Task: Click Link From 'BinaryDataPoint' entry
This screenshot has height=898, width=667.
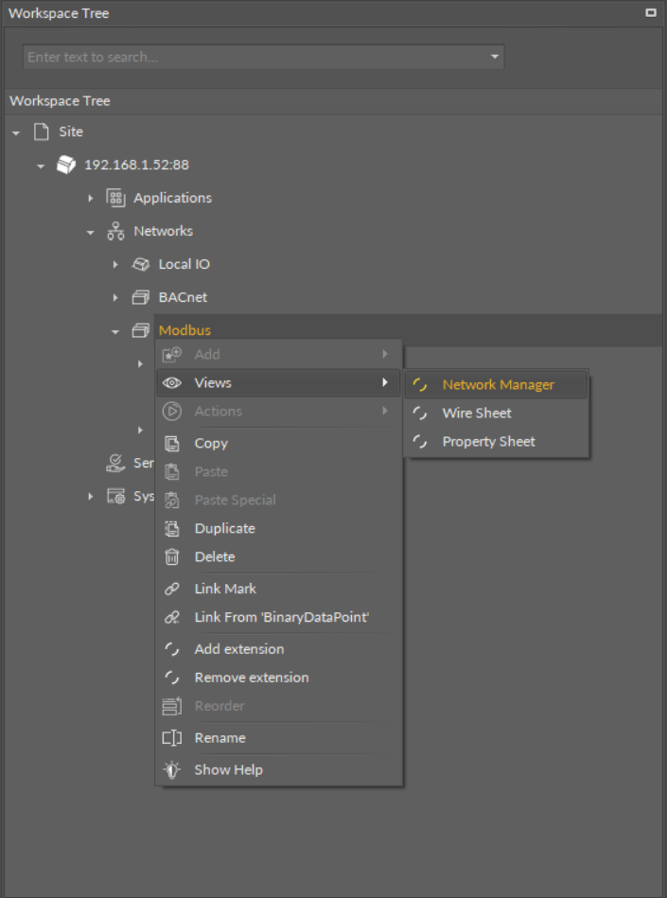Action: click(x=281, y=617)
